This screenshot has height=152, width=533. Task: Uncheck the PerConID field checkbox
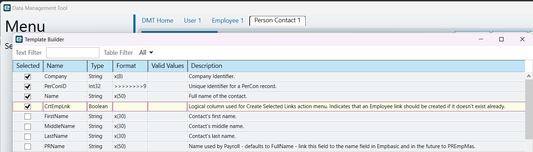pyautogui.click(x=28, y=86)
